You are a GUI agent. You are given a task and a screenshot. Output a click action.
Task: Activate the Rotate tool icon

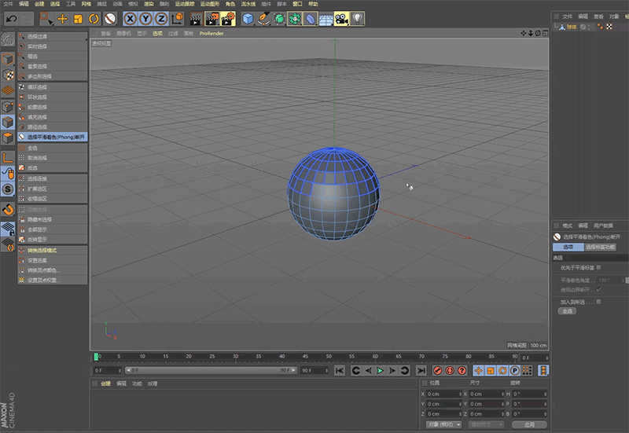click(94, 19)
